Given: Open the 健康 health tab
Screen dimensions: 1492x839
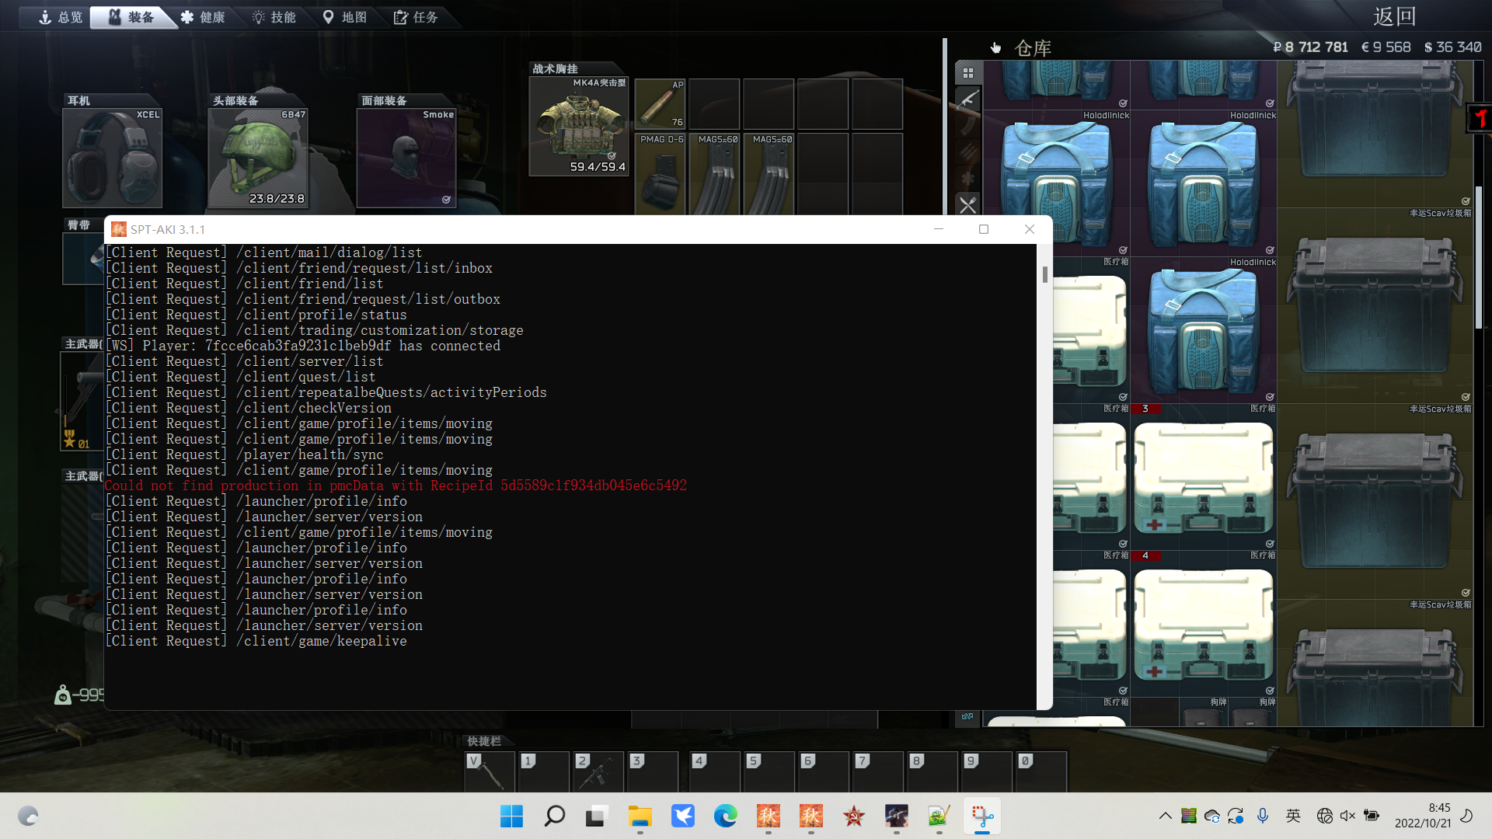Looking at the screenshot, I should pos(204,17).
